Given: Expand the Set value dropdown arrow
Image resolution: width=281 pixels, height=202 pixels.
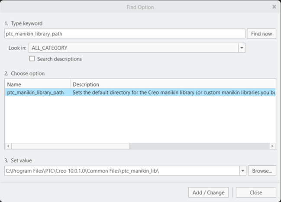Looking at the screenshot, I should click(x=243, y=171).
